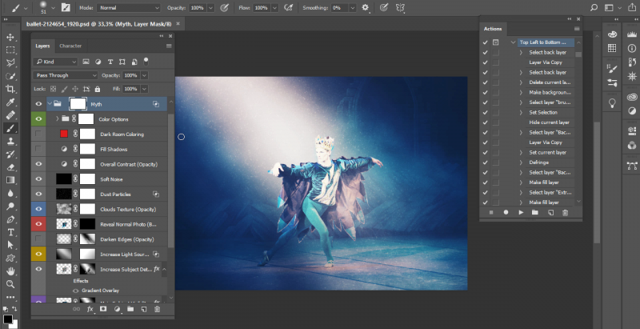
Task: Select the Eyedropper tool
Action: (x=10, y=102)
